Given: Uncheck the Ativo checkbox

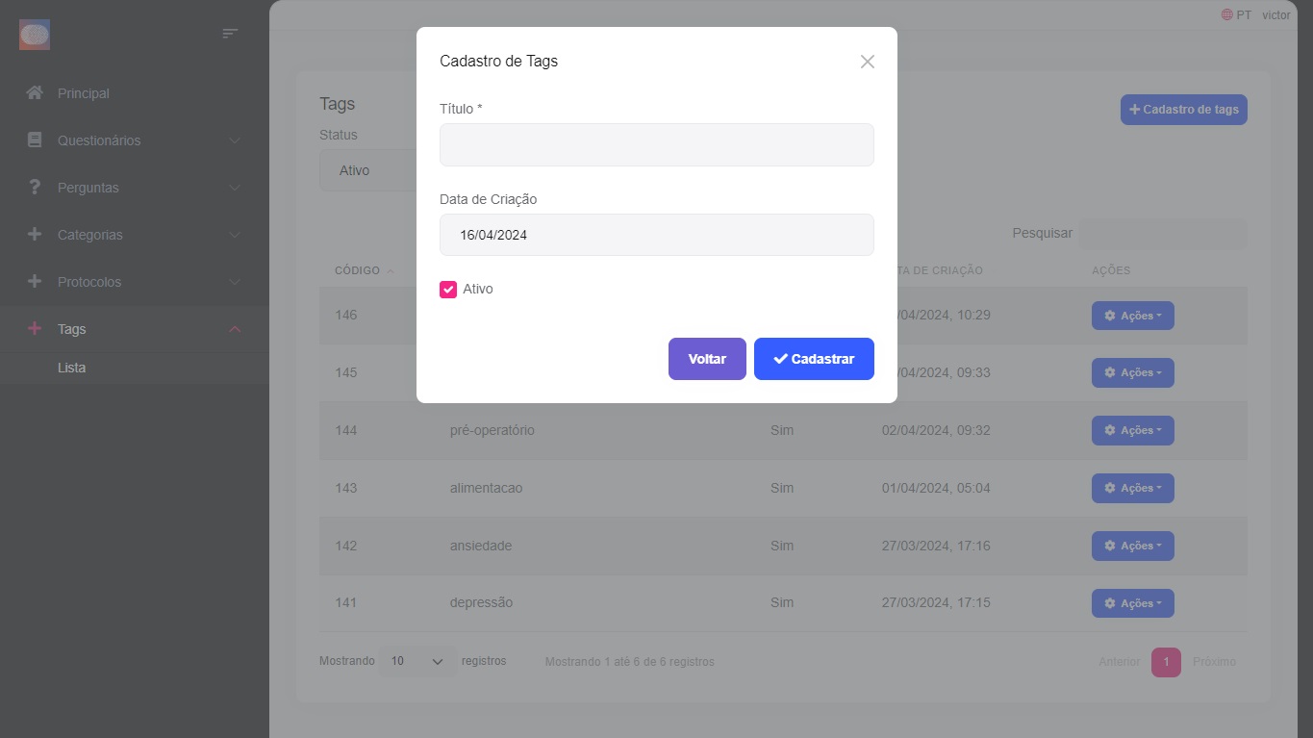Looking at the screenshot, I should click(x=448, y=290).
